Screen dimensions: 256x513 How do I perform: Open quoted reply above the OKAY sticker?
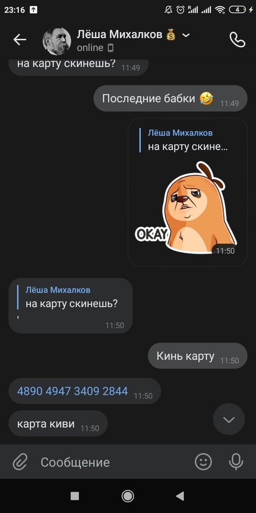click(184, 140)
